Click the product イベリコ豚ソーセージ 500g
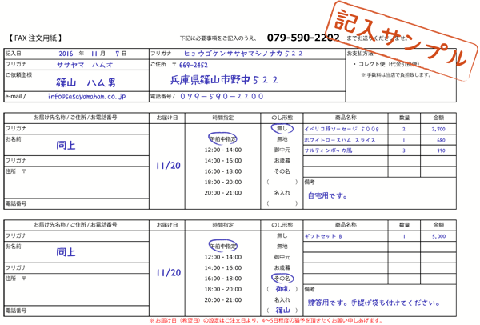 (x=342, y=129)
